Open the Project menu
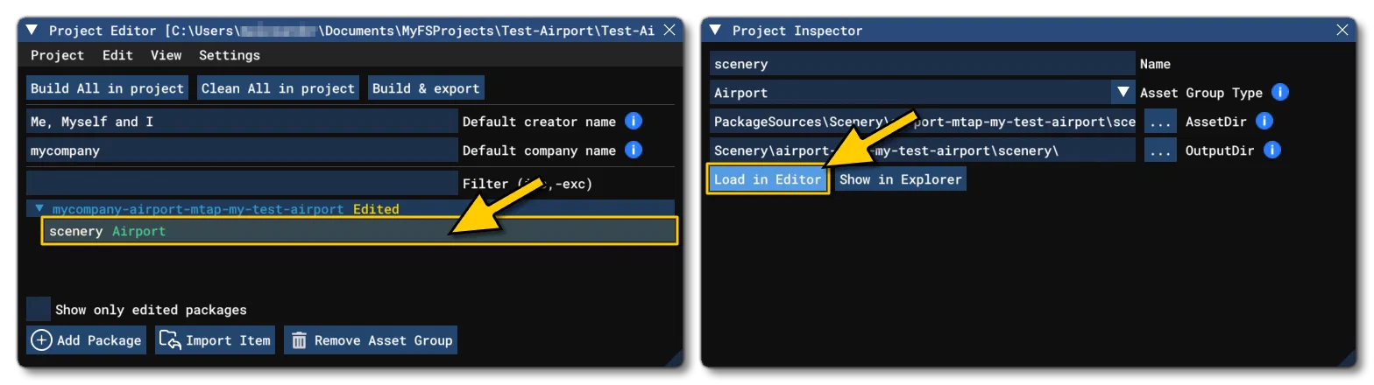This screenshot has height=385, width=1374. 58,55
